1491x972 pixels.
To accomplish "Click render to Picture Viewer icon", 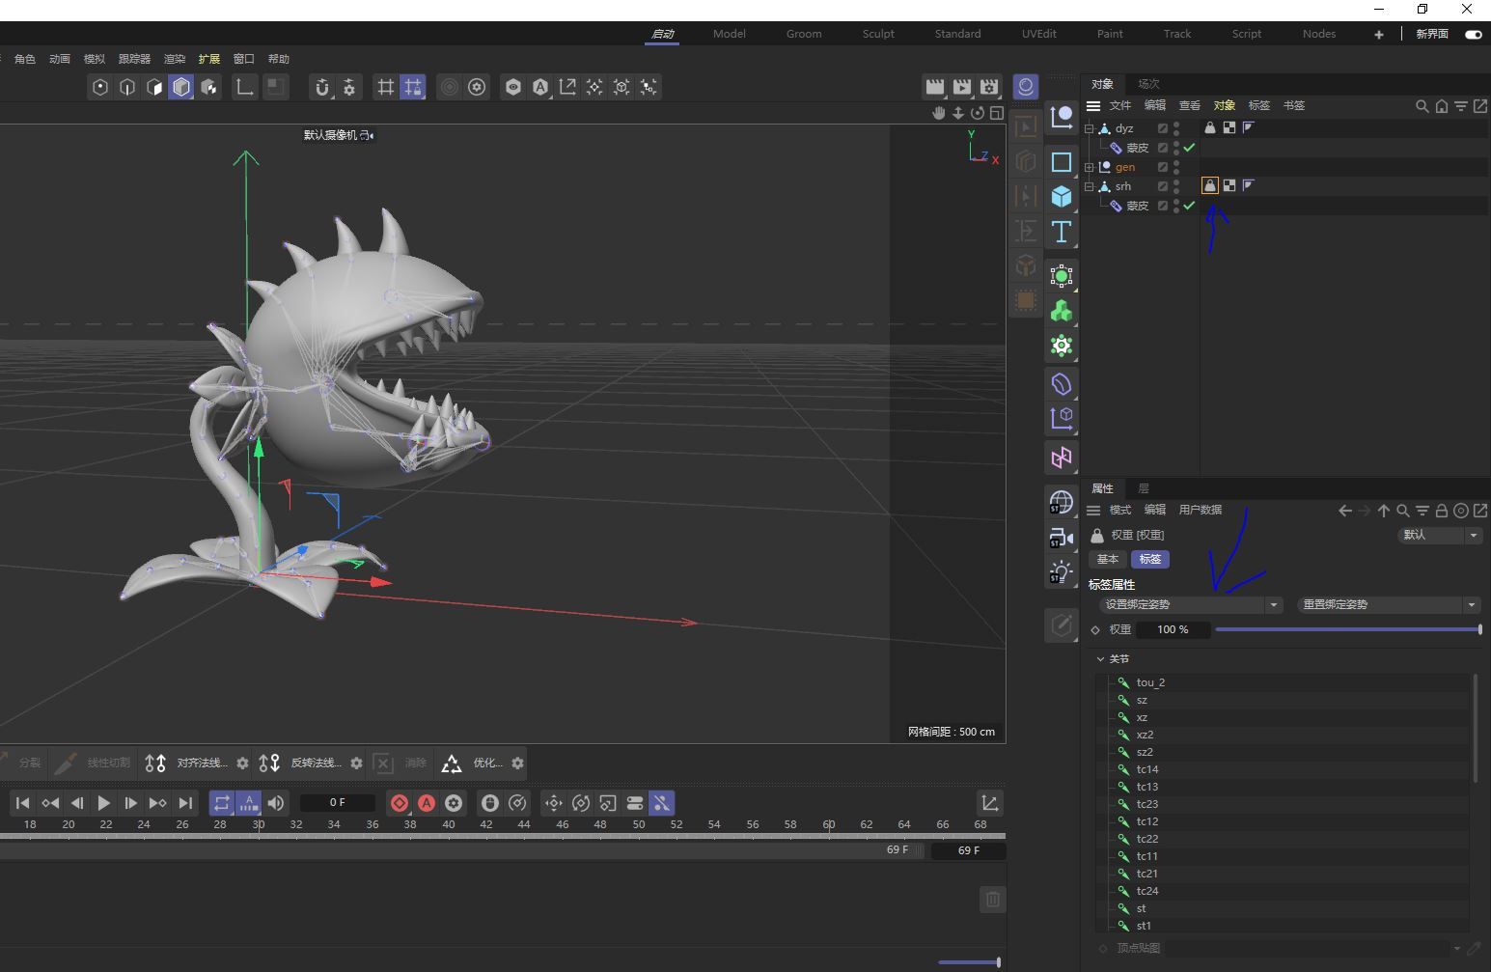I will tap(961, 87).
